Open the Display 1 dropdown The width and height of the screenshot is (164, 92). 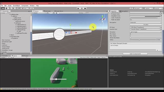tap(5, 57)
